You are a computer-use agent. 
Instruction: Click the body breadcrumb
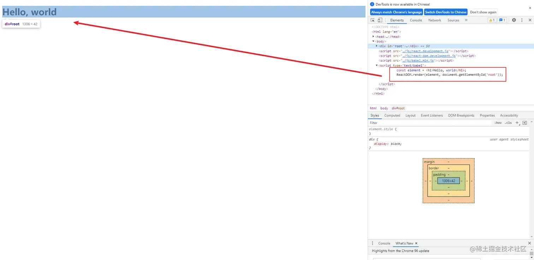(384, 108)
